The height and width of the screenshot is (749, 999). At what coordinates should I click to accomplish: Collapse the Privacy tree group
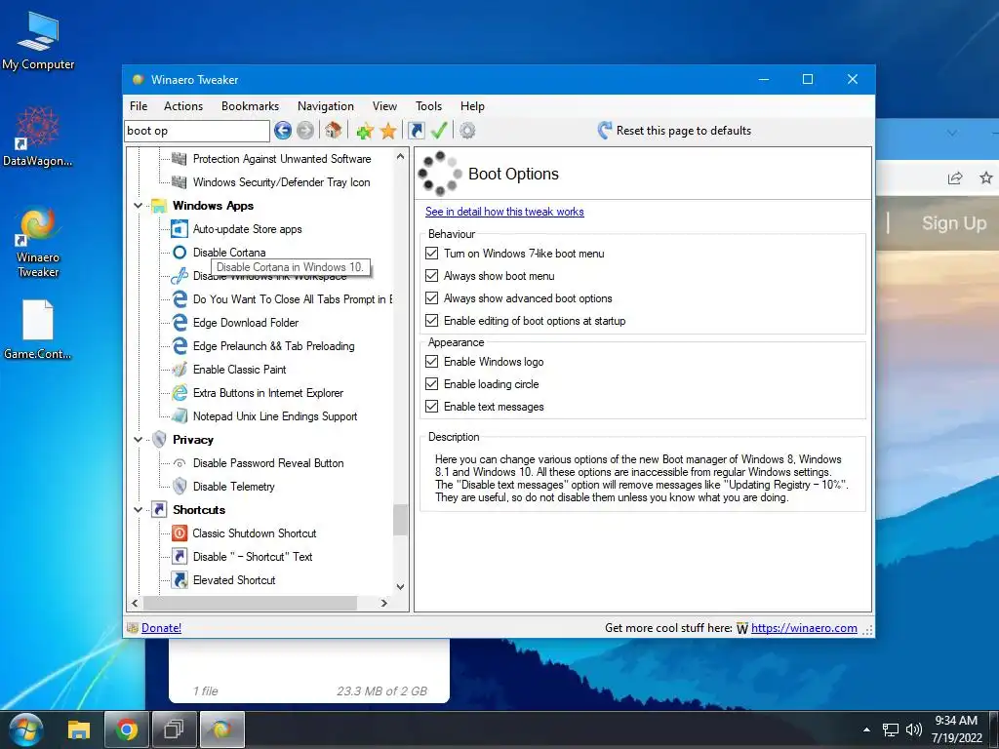point(138,440)
